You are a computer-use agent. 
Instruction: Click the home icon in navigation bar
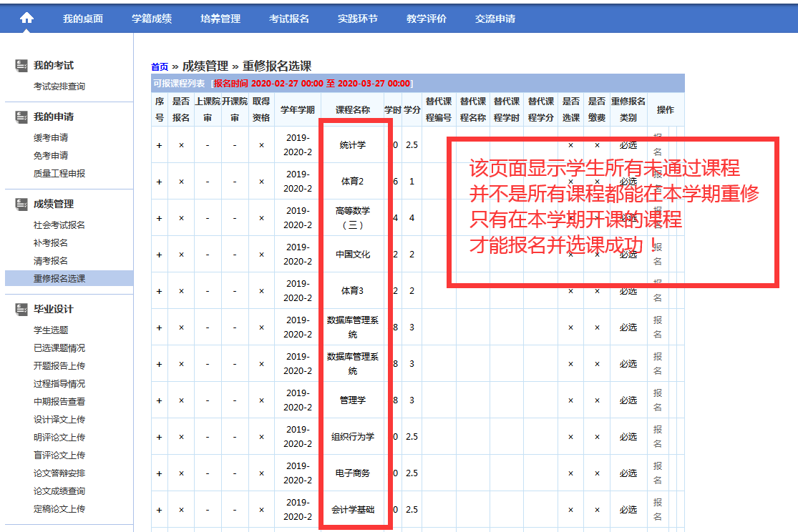26,19
